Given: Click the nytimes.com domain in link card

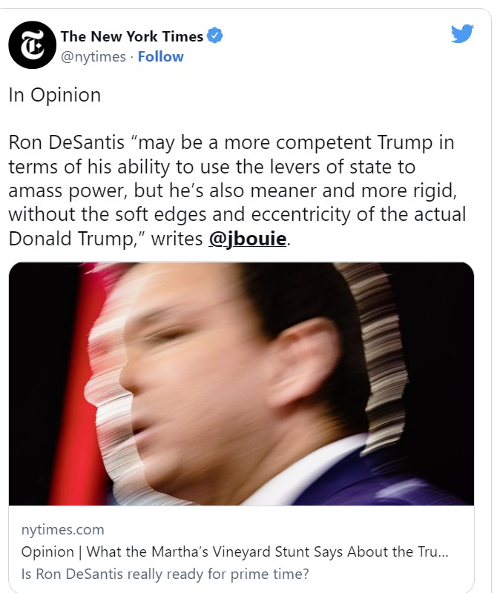Looking at the screenshot, I should [62, 530].
